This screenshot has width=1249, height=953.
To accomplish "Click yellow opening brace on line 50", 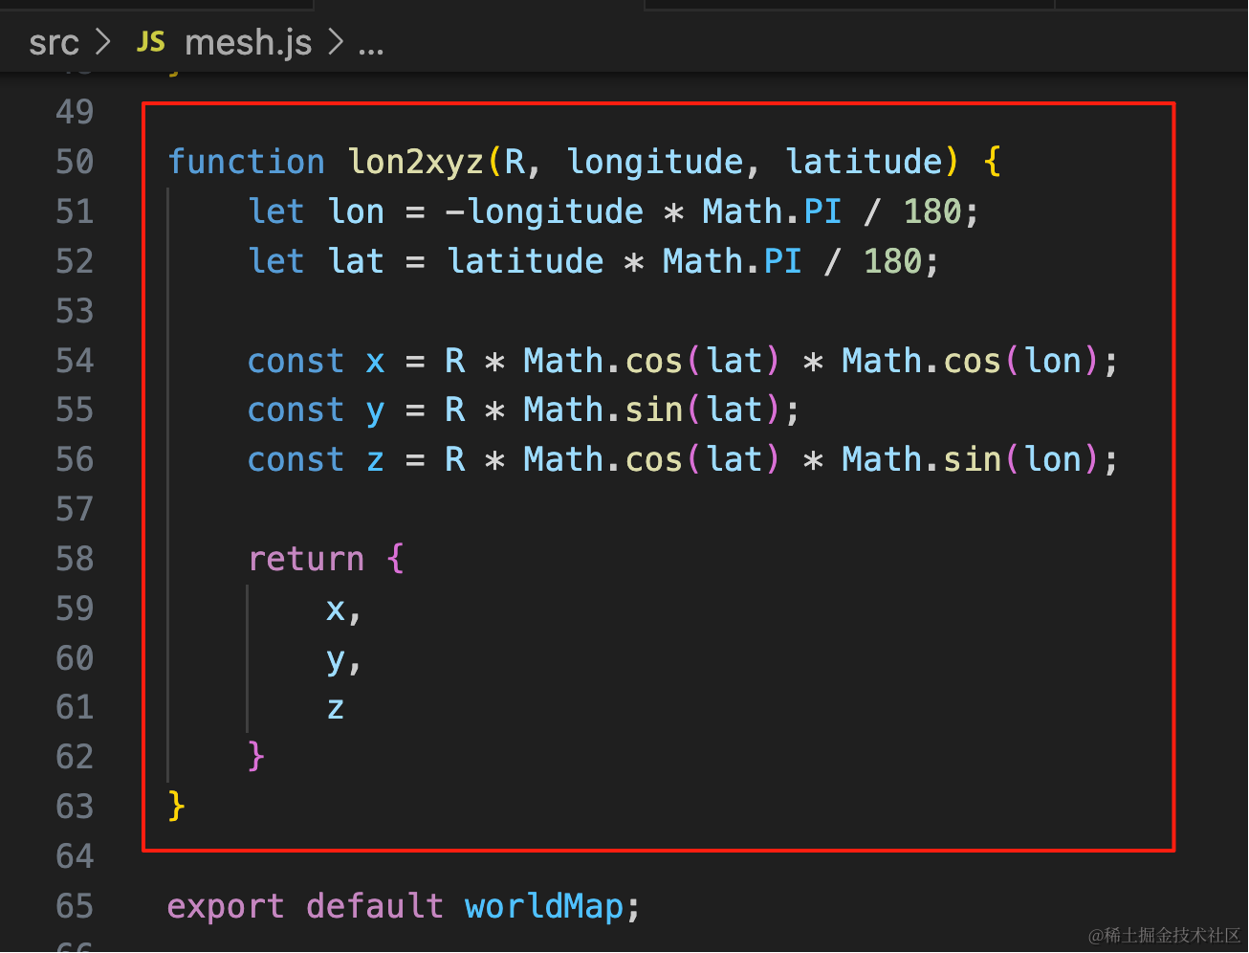I will point(993,162).
